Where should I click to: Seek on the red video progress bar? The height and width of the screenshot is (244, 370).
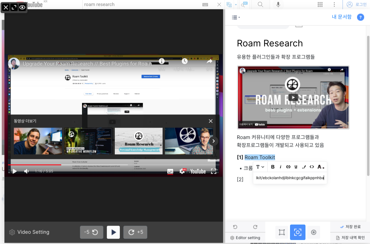point(114,165)
